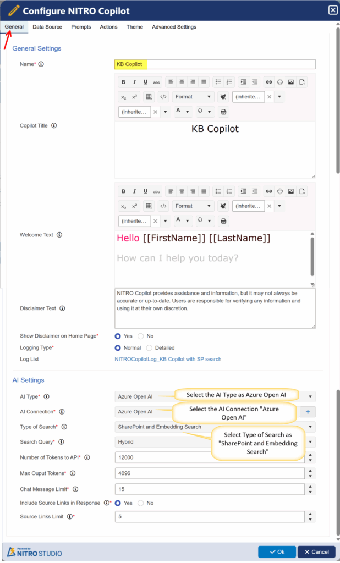Choose Normal logging type
Screen dimensions: 340x563
pyautogui.click(x=118, y=348)
